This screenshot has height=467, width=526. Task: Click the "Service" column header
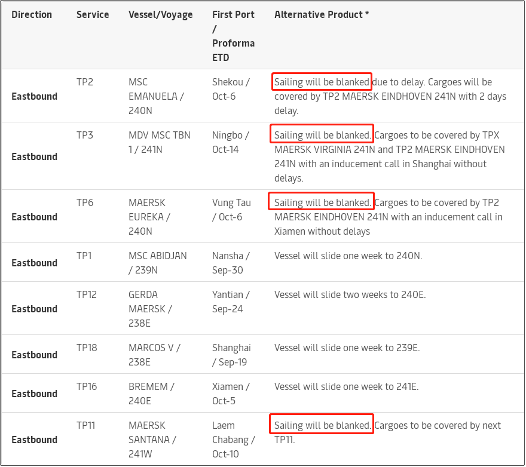tap(93, 14)
